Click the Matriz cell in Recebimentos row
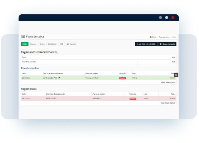 [134, 78]
